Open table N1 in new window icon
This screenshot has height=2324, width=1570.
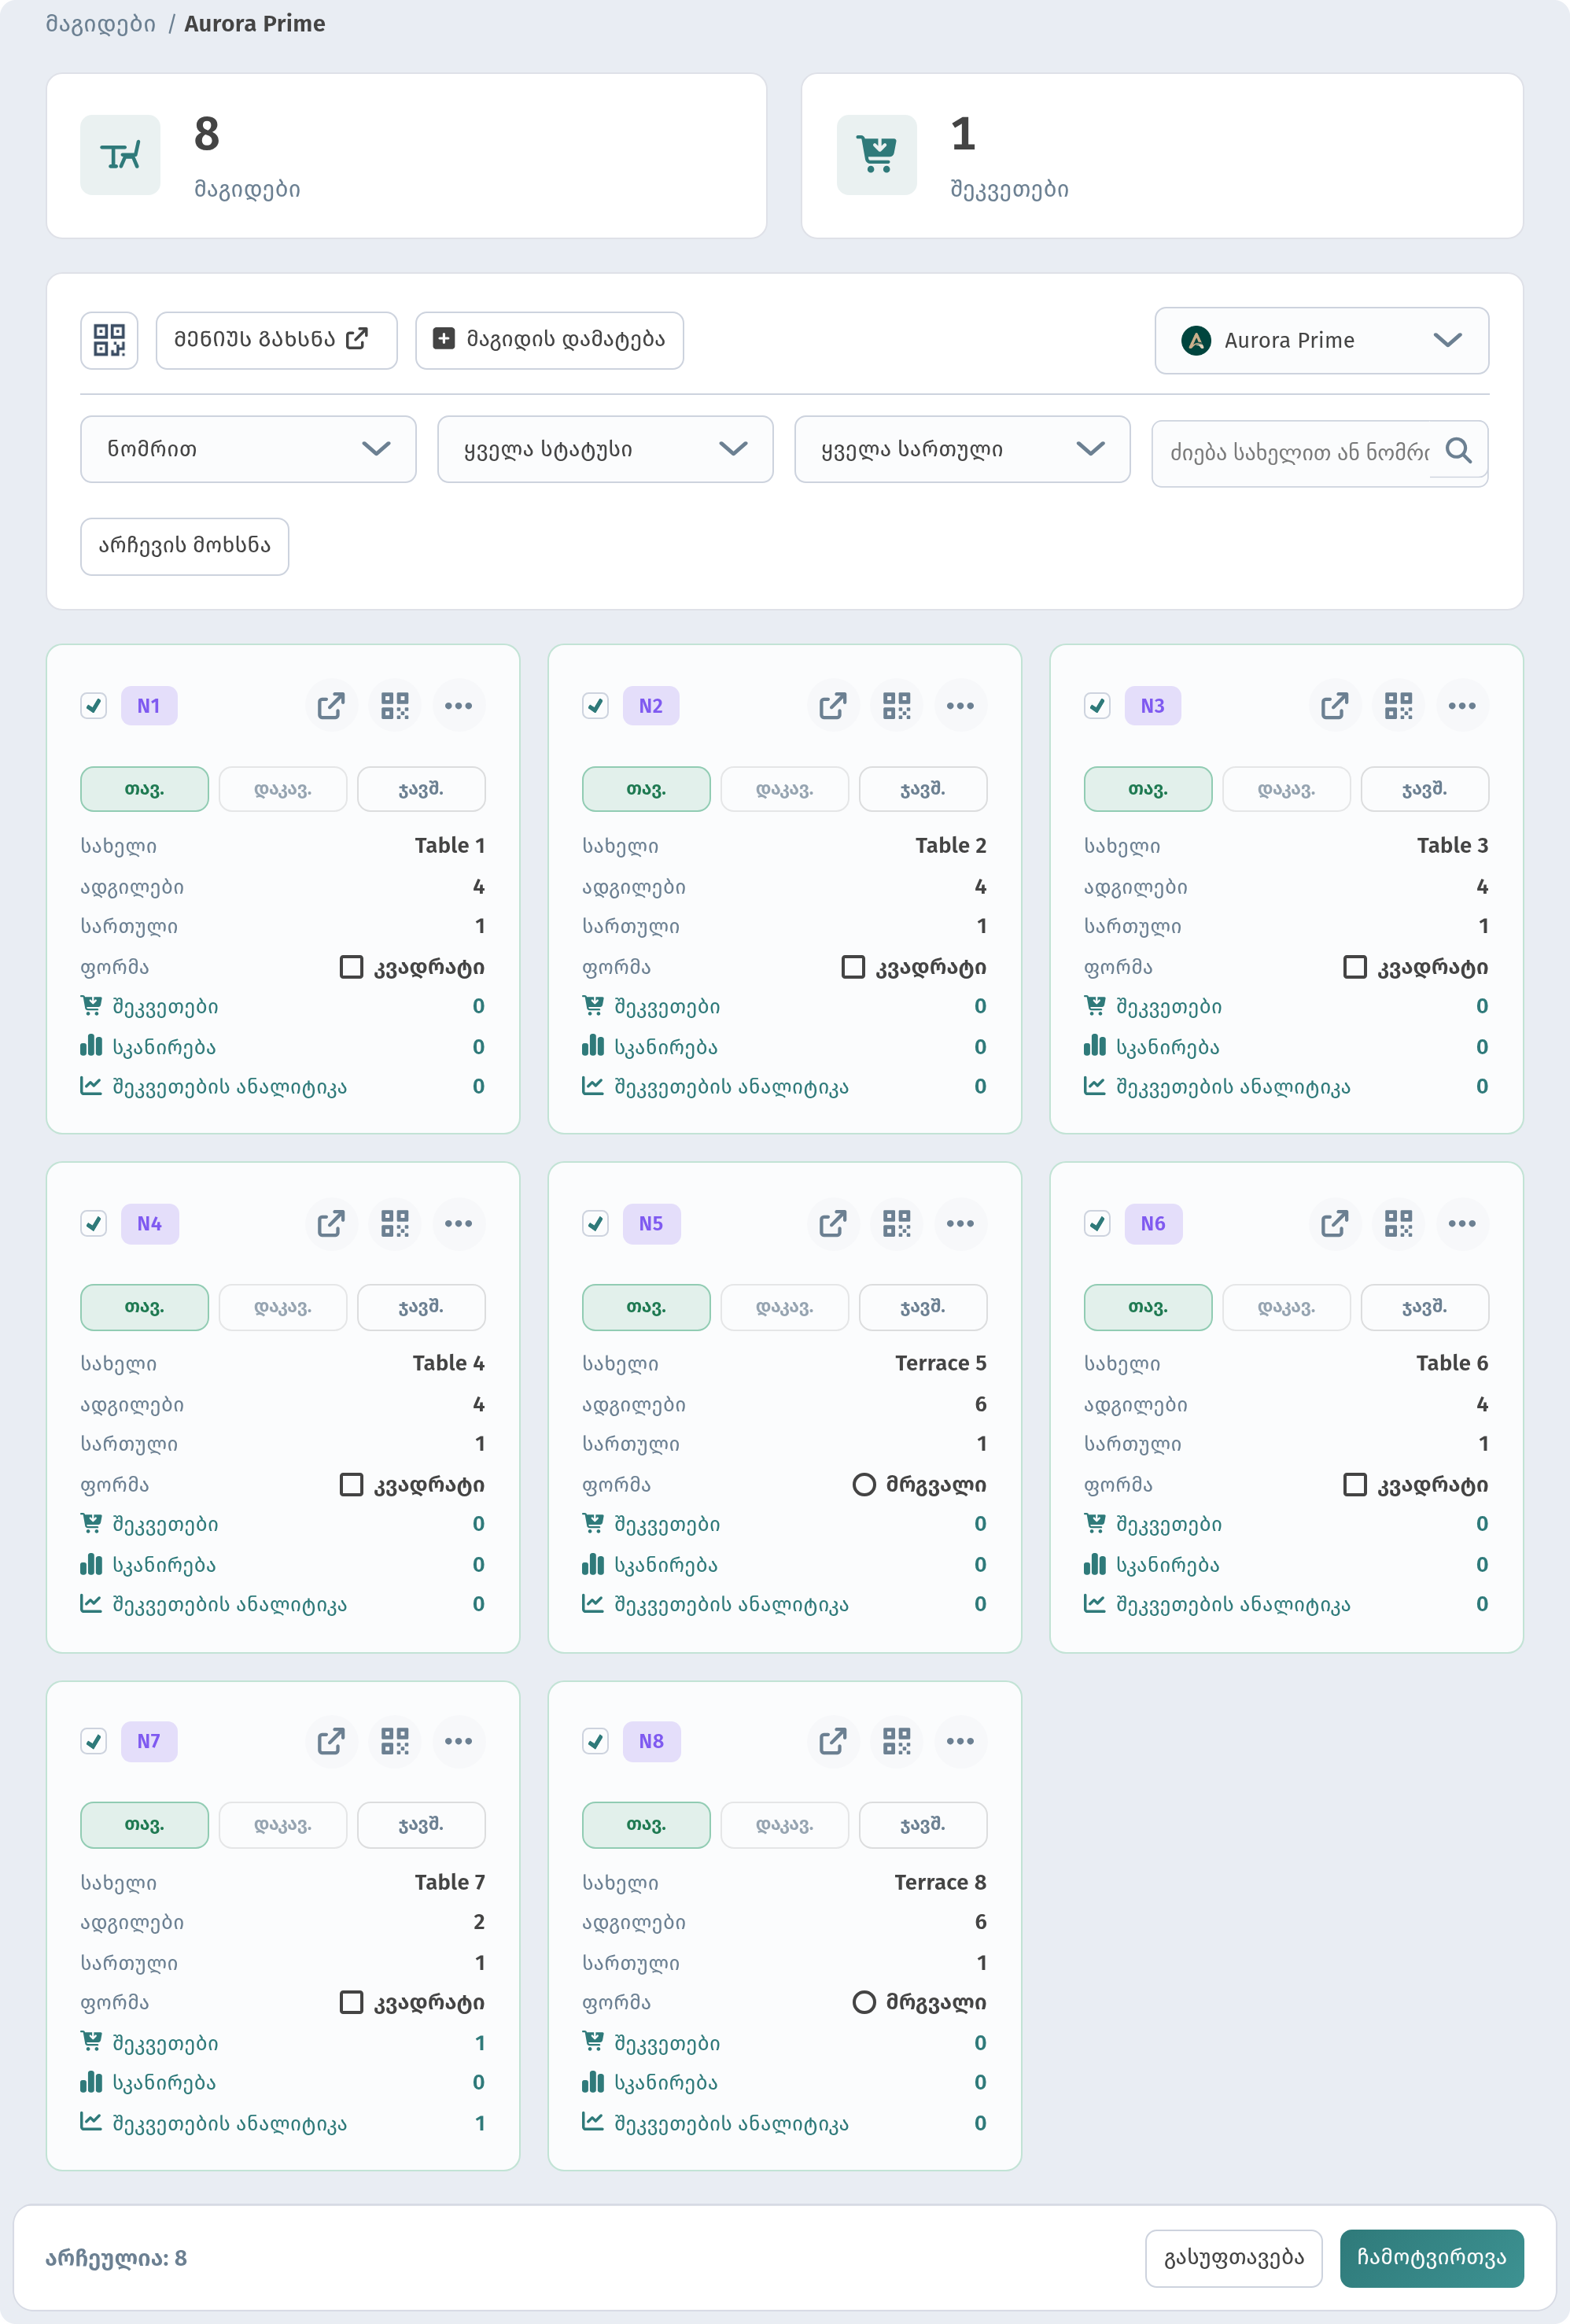331,706
